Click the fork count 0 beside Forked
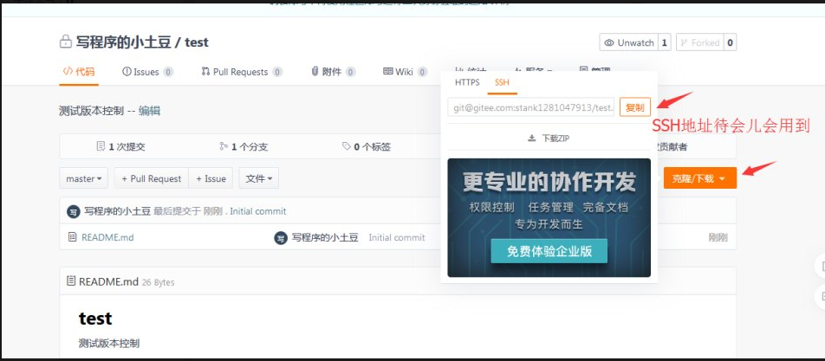 [x=731, y=42]
